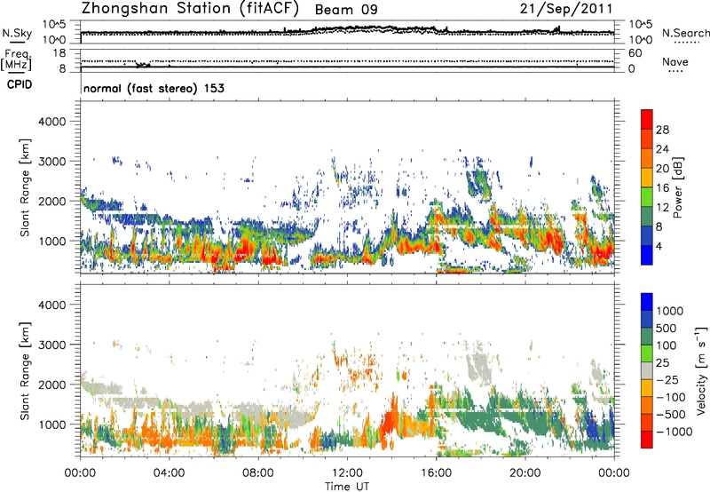710x492 pixels.
Task: Click the '3000' tick on velocity panel axis
Action: tap(51, 345)
